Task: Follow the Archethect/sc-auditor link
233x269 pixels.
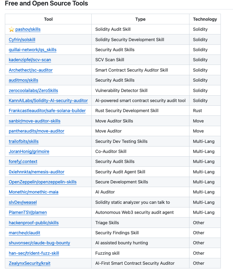Action: coord(31,70)
